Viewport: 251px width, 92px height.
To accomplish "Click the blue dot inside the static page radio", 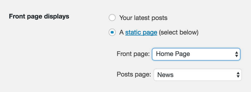I will pyautogui.click(x=112, y=32).
